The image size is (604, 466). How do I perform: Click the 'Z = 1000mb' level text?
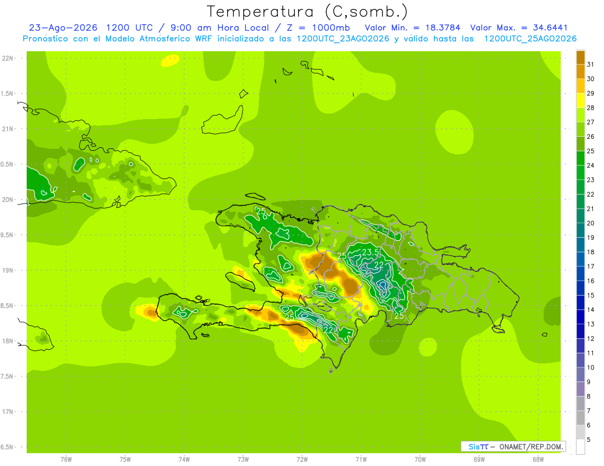(321, 28)
